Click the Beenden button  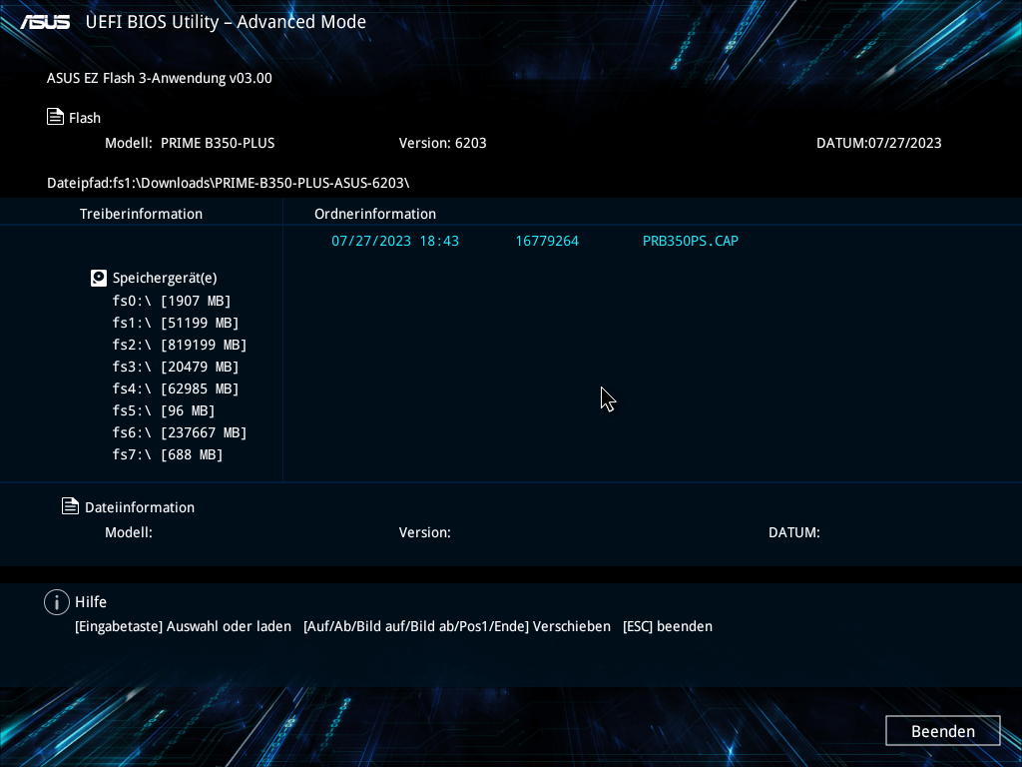coord(942,730)
